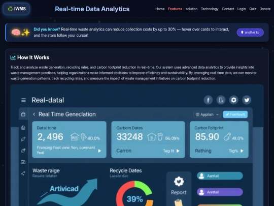Click the house icon in Datal tone card
Screen dimensions: 274x206
75,137
